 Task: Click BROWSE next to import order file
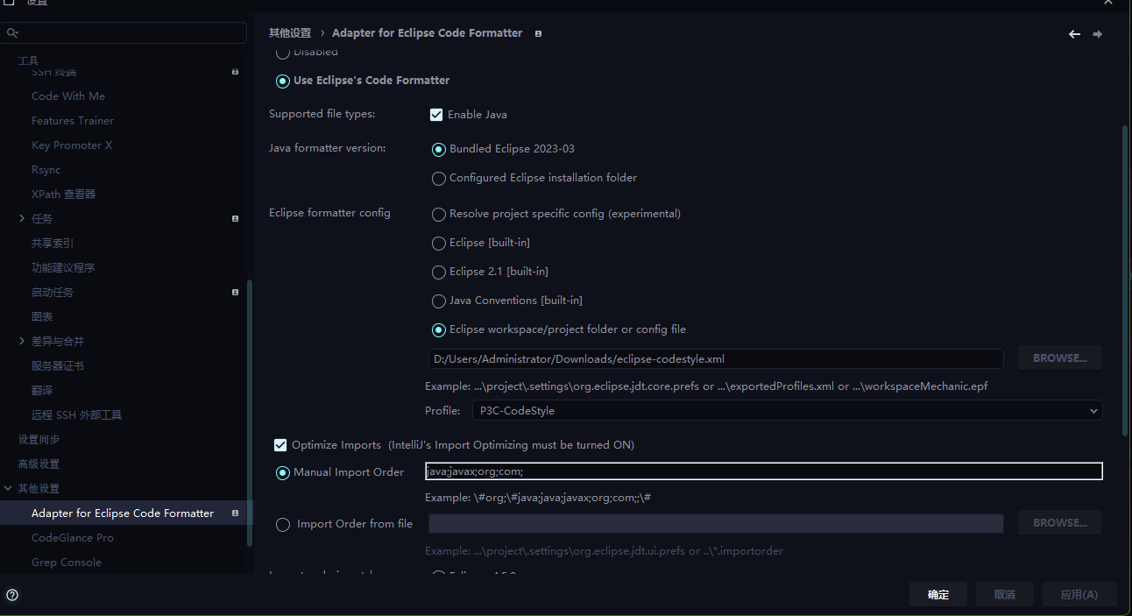click(1059, 522)
